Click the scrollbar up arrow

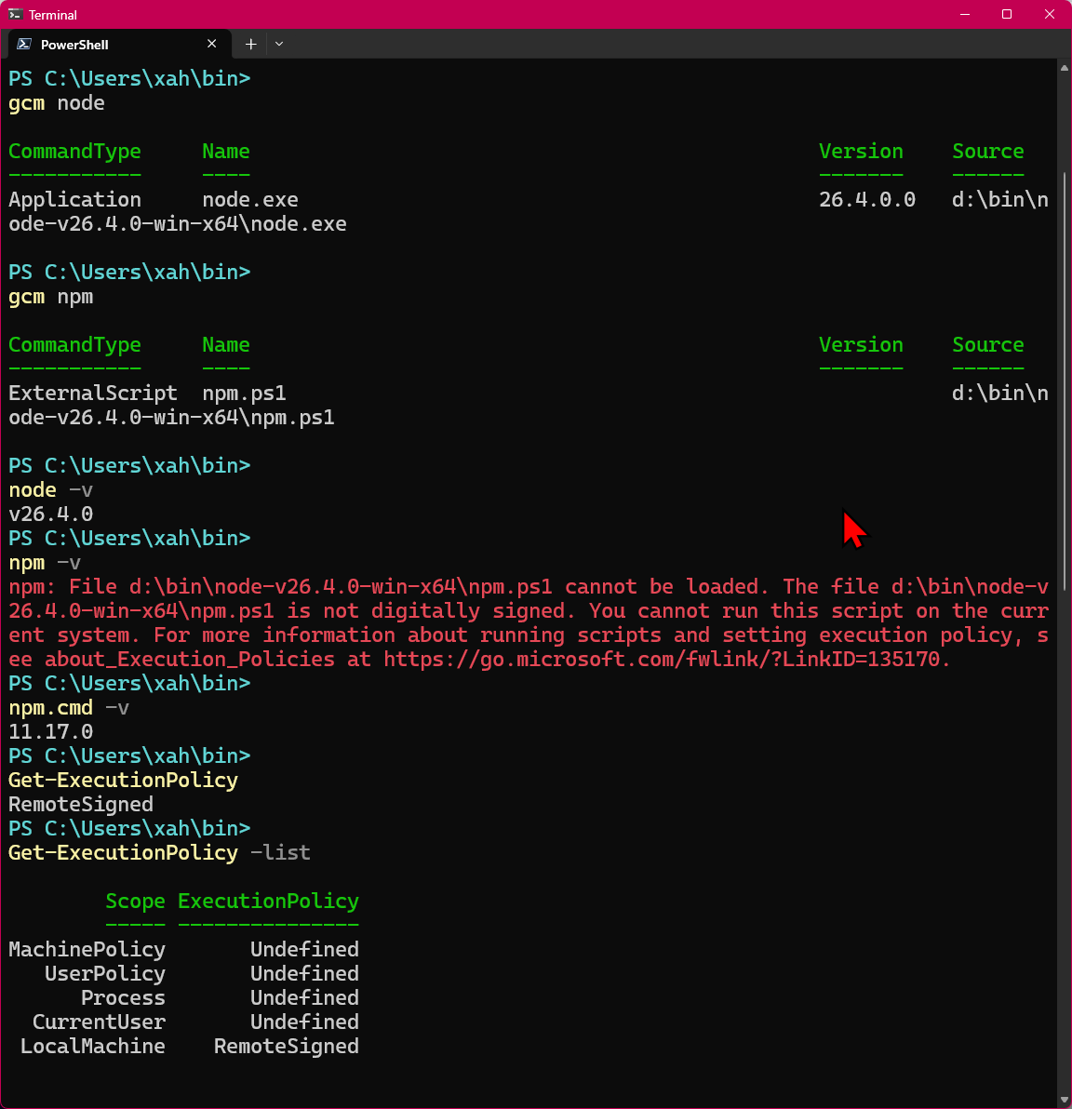tap(1065, 68)
